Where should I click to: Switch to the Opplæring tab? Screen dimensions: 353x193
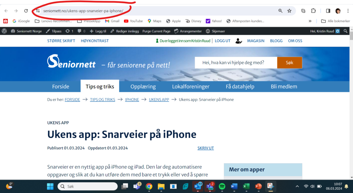(x=143, y=86)
